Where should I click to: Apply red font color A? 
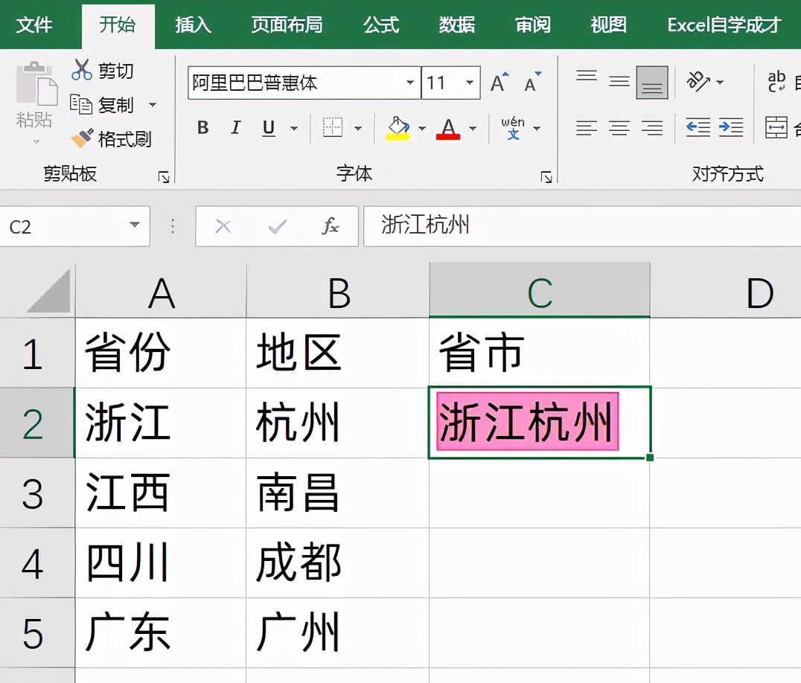coord(448,128)
